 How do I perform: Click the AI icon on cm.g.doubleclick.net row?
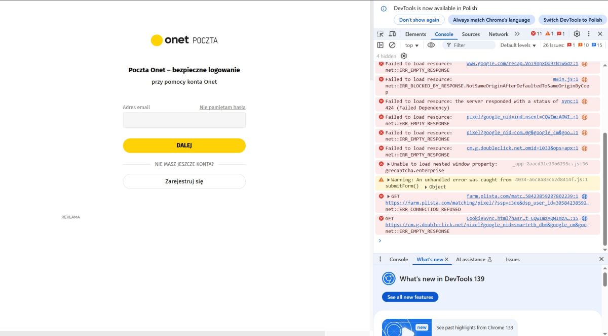coord(584,149)
